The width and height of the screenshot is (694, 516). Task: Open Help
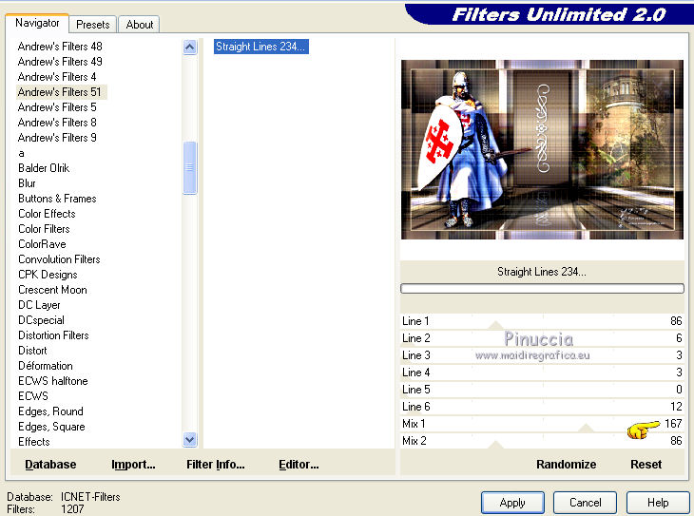[658, 503]
